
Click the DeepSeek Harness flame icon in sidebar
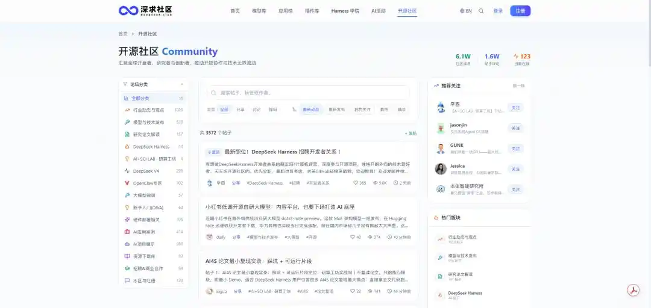(127, 147)
